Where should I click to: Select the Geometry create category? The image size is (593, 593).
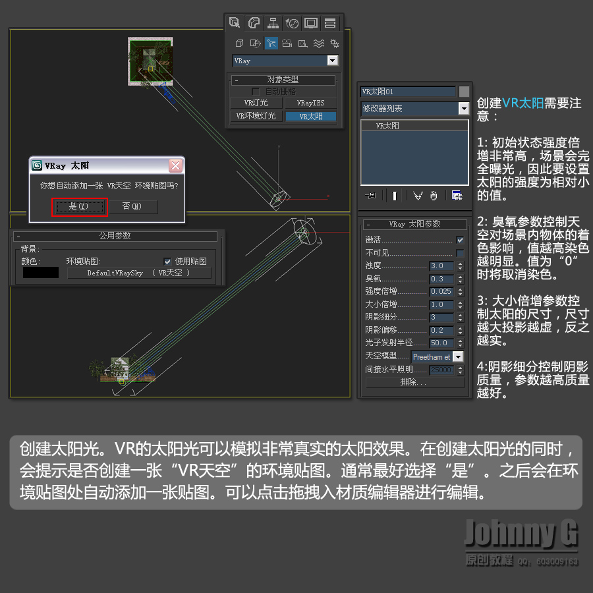(x=239, y=43)
